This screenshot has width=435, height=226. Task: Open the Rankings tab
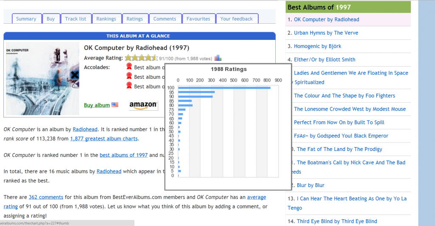point(106,19)
